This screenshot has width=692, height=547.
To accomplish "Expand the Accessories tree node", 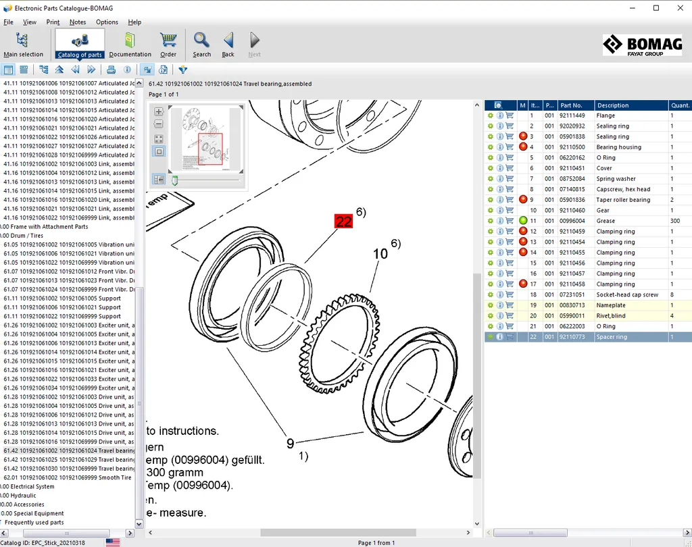I will (22, 504).
